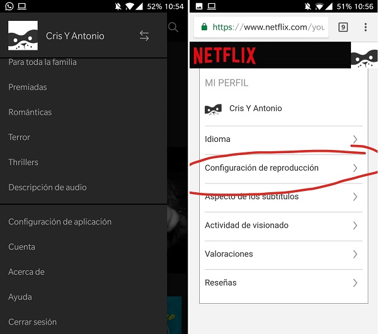Screen dimensions: 378x334
Task: Open the Chrome tab switcher showing 9
Action: tap(343, 27)
